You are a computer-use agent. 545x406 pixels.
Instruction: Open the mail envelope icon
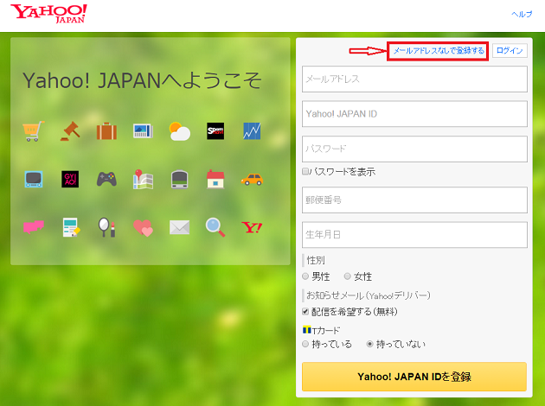click(x=179, y=227)
